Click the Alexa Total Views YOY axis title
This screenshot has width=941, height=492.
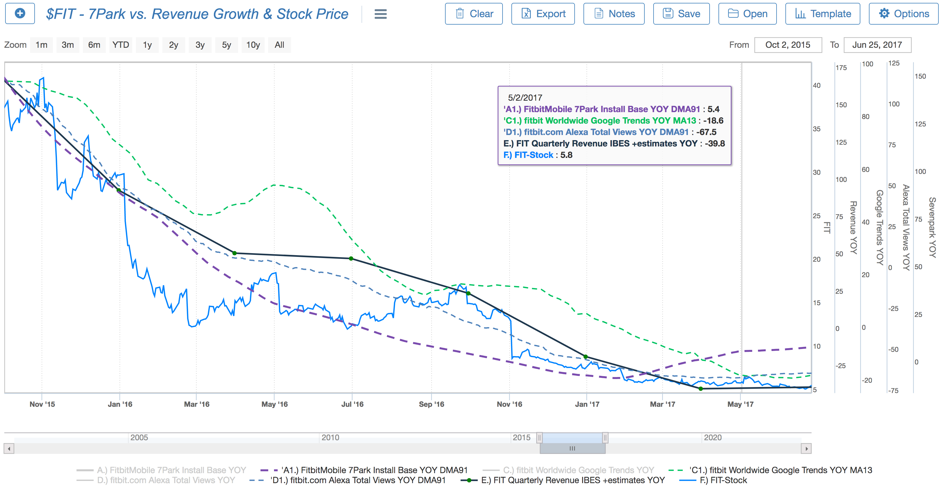pyautogui.click(x=906, y=227)
